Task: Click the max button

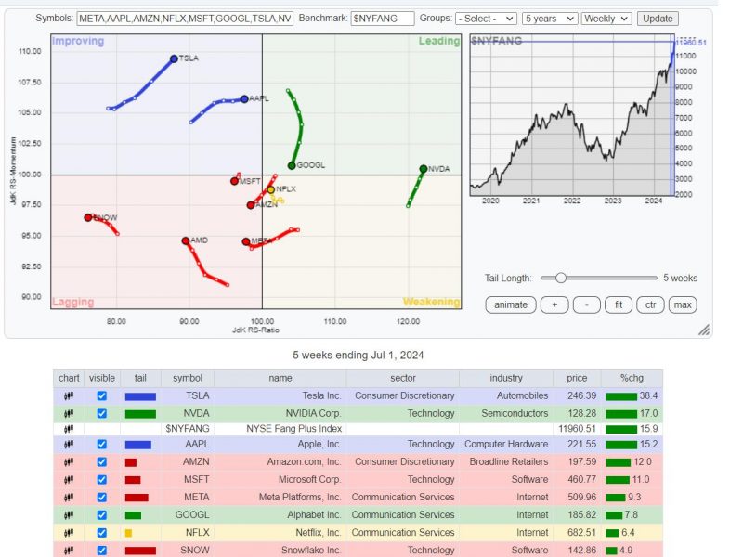Action: [683, 305]
